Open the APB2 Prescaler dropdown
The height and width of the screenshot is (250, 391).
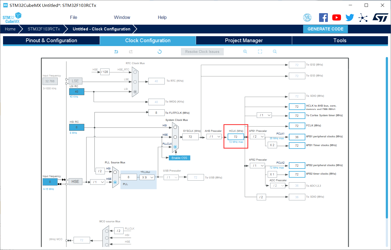pyautogui.click(x=258, y=166)
